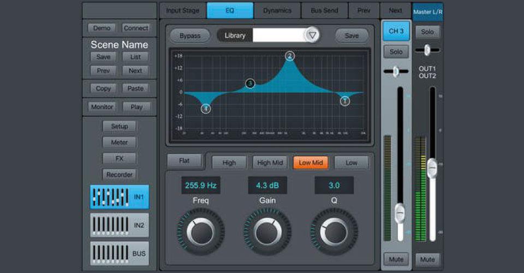Click the Q rotary knob
This screenshot has height=273, width=524.
(334, 232)
